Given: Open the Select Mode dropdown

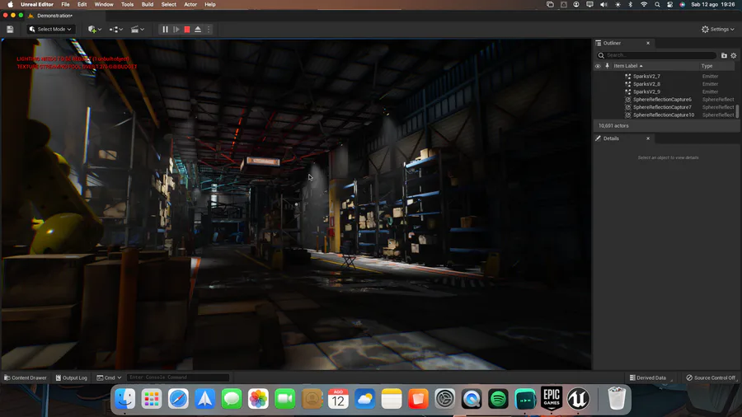Looking at the screenshot, I should pyautogui.click(x=50, y=30).
